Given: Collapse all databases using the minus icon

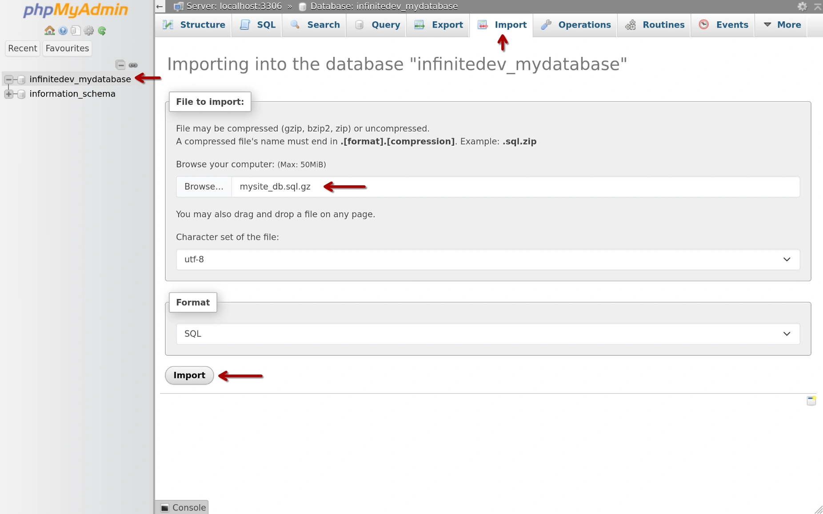Looking at the screenshot, I should click(121, 65).
